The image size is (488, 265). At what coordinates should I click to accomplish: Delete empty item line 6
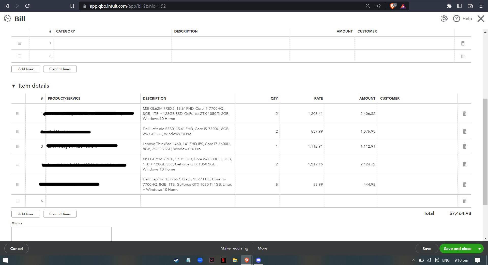pos(465,201)
